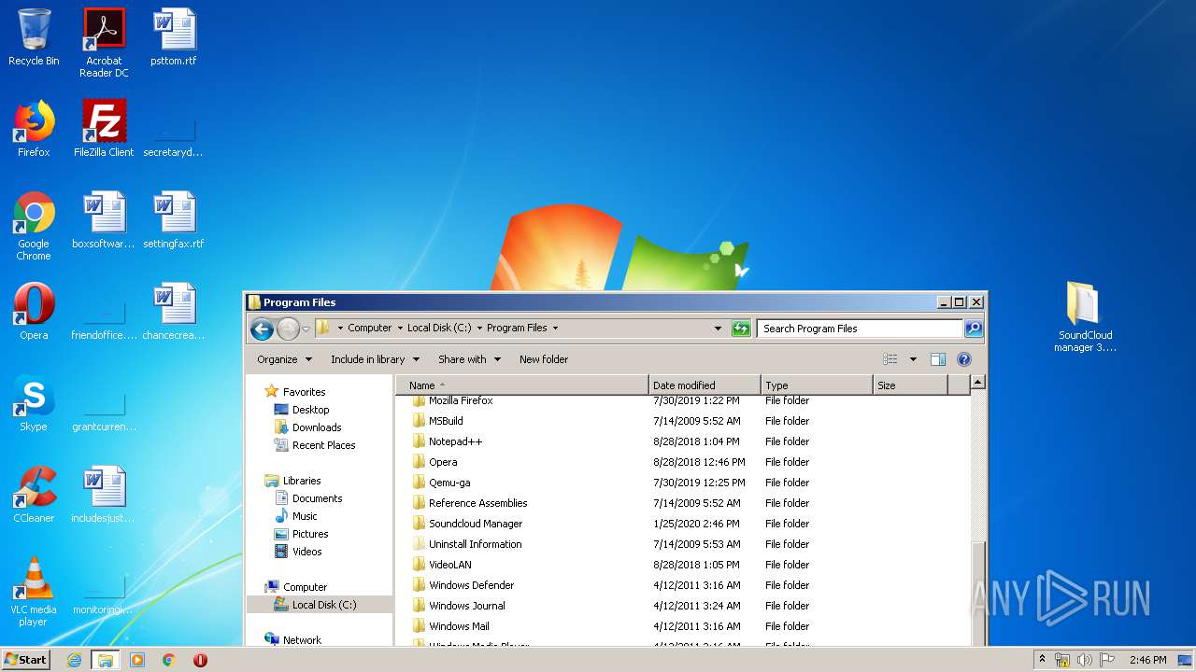Screen dimensions: 1196x672
Task: Click the Search Program Files box
Action: pos(860,329)
